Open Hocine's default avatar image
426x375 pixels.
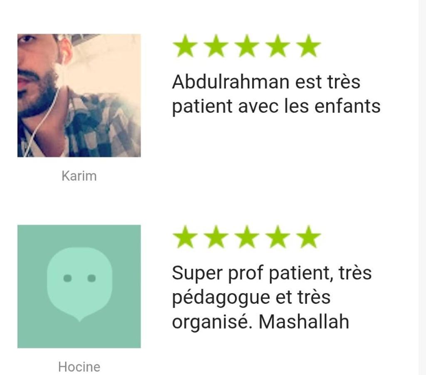click(x=79, y=286)
